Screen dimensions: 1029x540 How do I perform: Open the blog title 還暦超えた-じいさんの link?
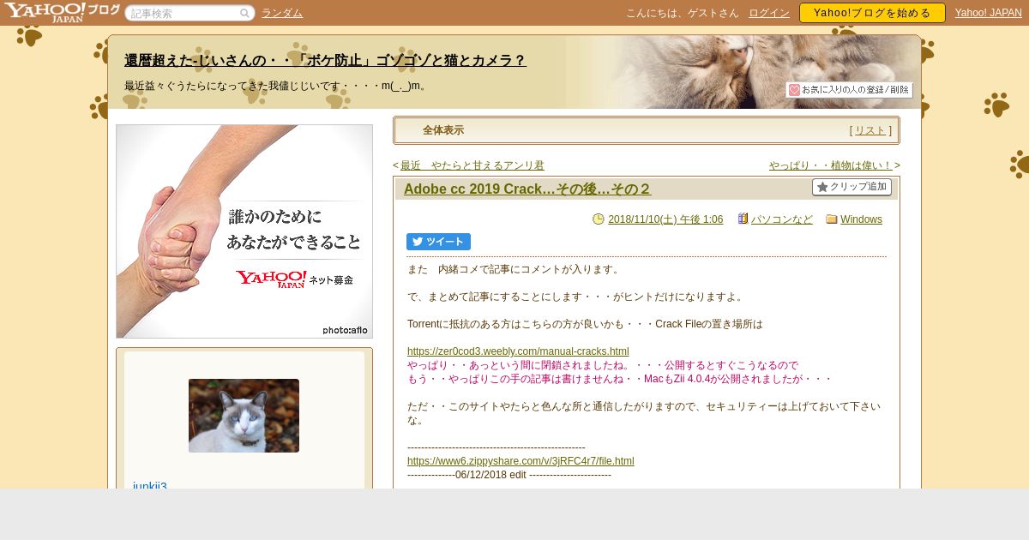pyautogui.click(x=325, y=60)
